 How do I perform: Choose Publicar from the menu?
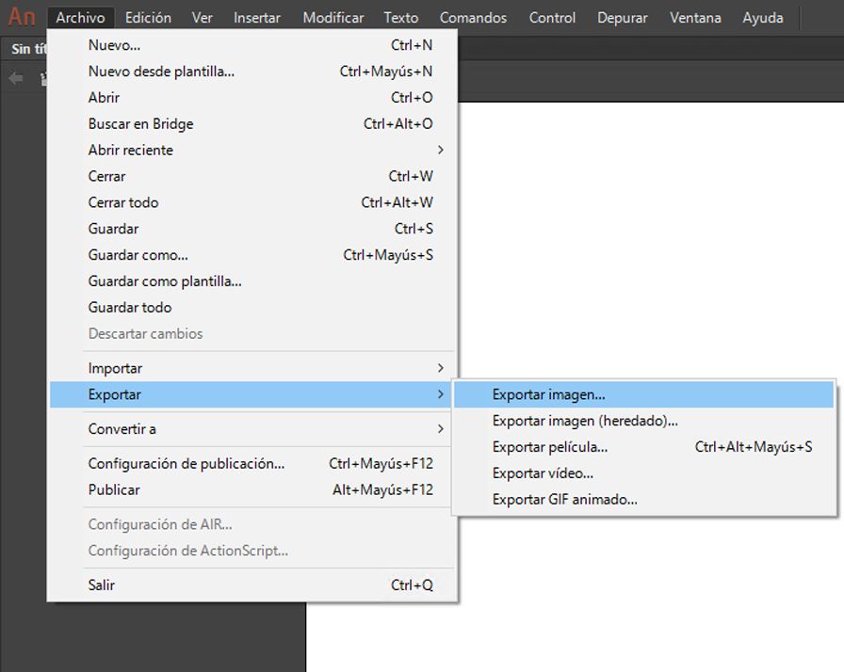pos(252,489)
